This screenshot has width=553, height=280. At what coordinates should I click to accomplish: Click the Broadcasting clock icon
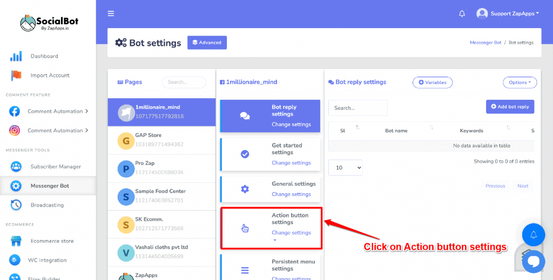pos(16,205)
